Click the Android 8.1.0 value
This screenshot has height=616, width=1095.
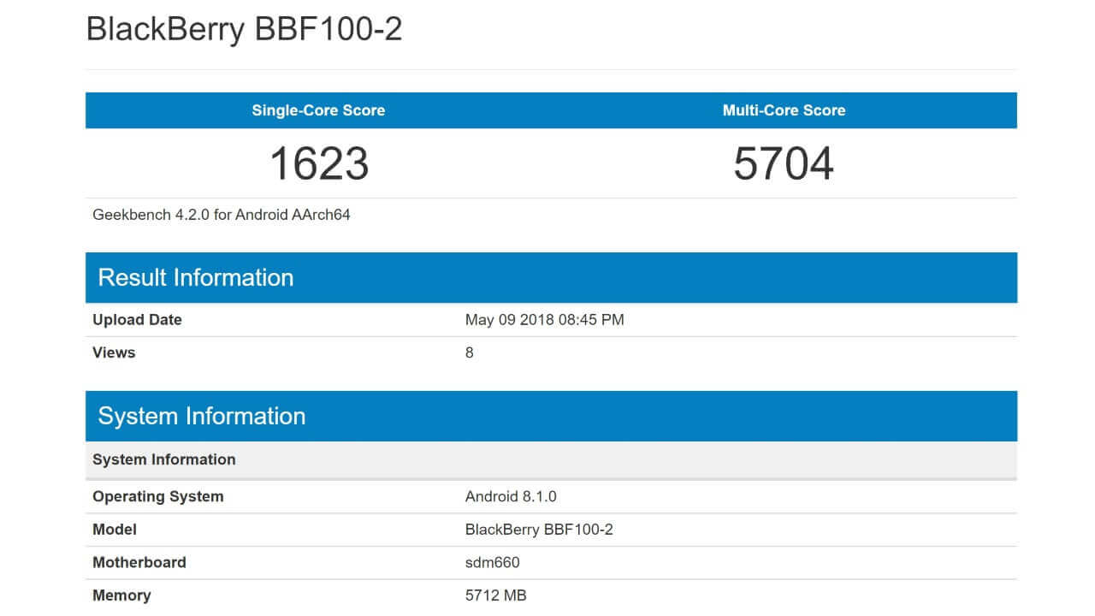point(511,496)
